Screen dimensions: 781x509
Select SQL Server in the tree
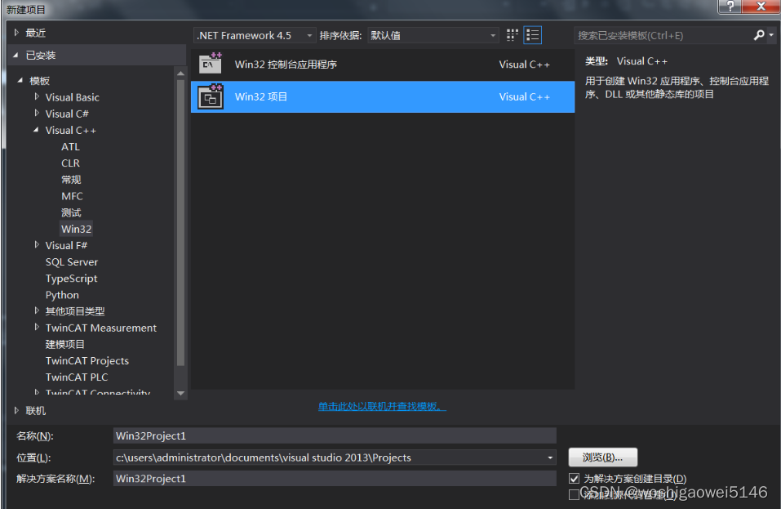pyautogui.click(x=71, y=261)
